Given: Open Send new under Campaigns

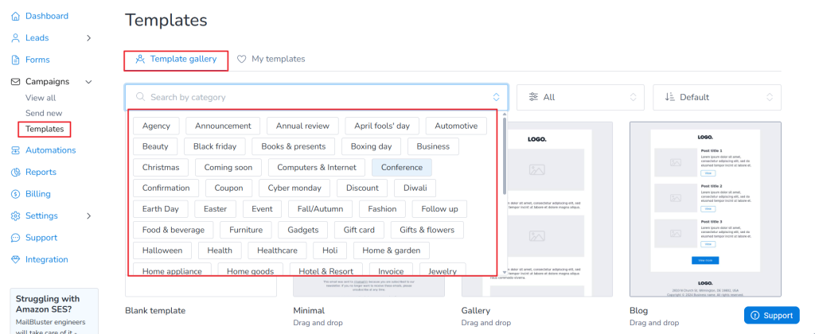Looking at the screenshot, I should pos(44,113).
